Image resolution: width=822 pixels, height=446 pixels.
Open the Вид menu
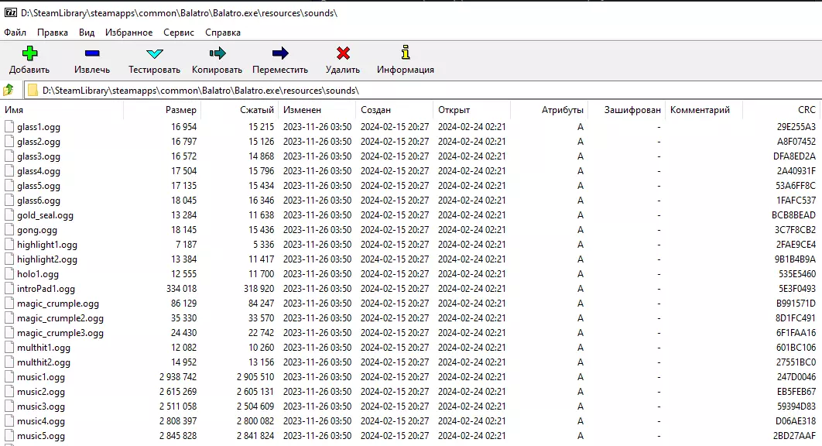point(87,33)
